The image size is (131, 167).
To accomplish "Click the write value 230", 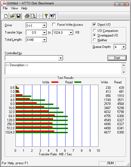I will pos(108,88).
